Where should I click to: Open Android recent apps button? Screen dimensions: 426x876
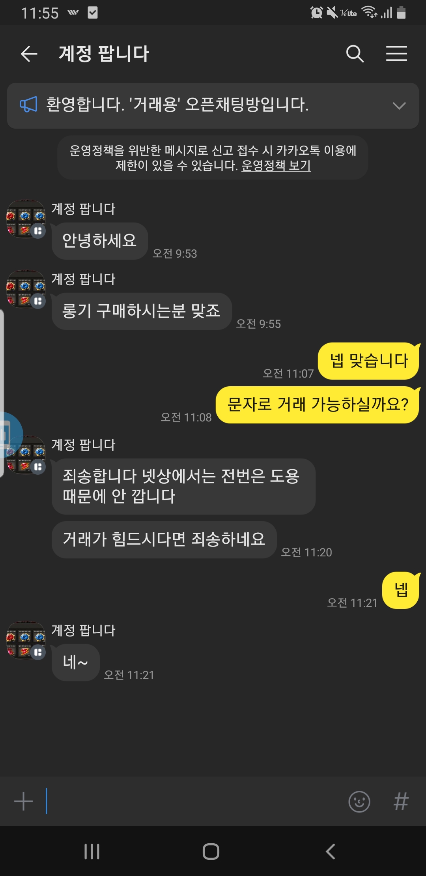pos(92,852)
